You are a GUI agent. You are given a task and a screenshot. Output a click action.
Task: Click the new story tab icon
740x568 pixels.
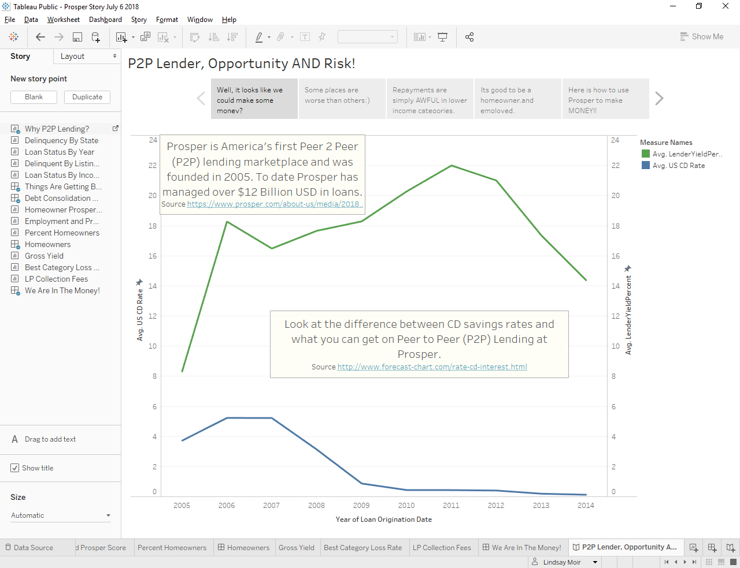pyautogui.click(x=731, y=547)
